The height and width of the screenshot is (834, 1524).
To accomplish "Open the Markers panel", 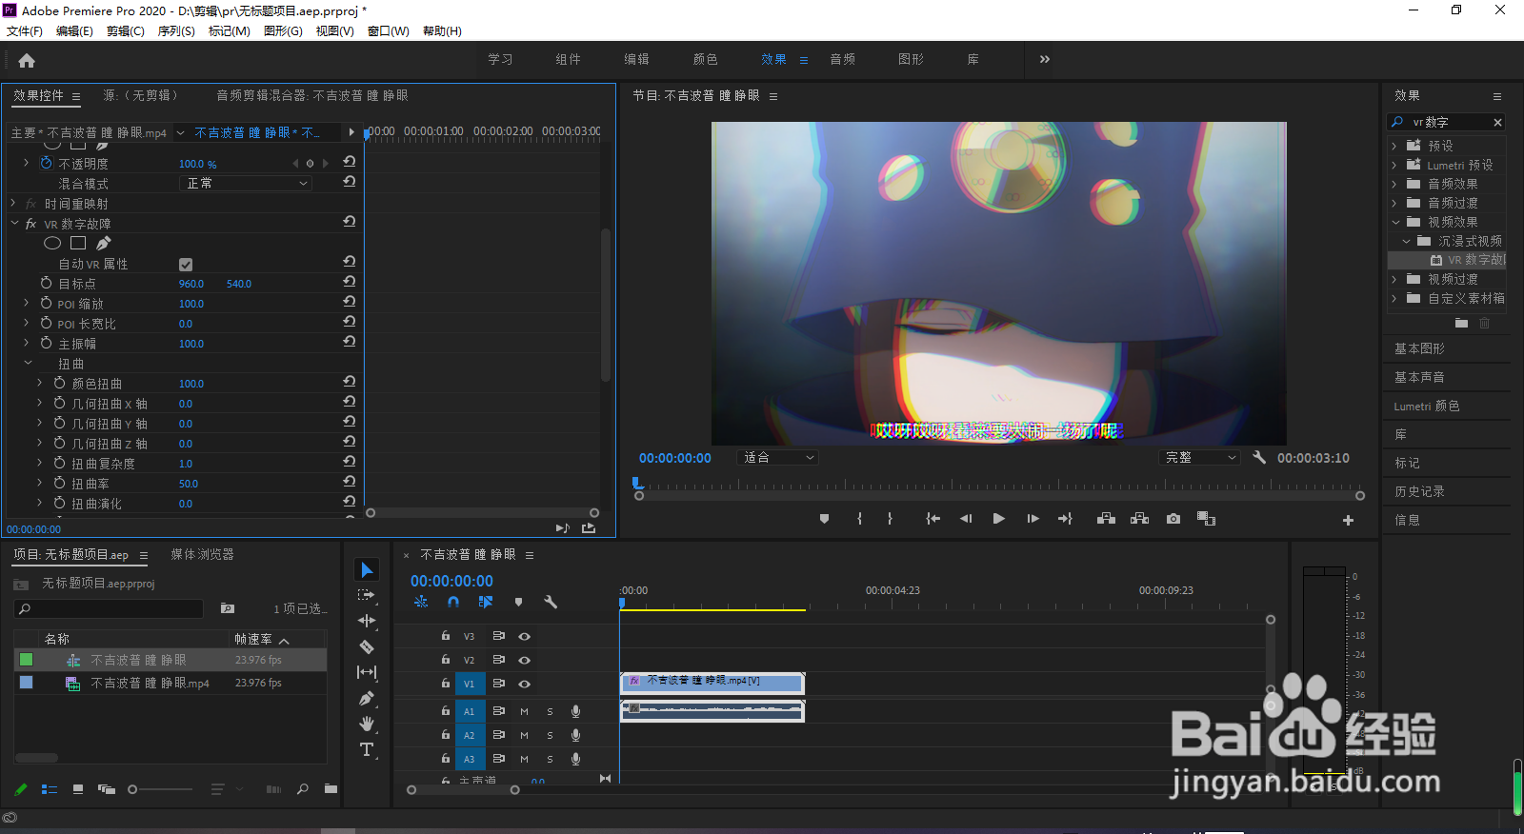I will click(x=1407, y=463).
